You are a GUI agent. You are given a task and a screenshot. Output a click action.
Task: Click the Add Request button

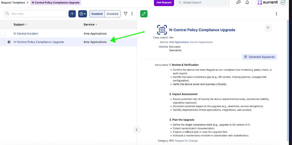click(x=164, y=3)
